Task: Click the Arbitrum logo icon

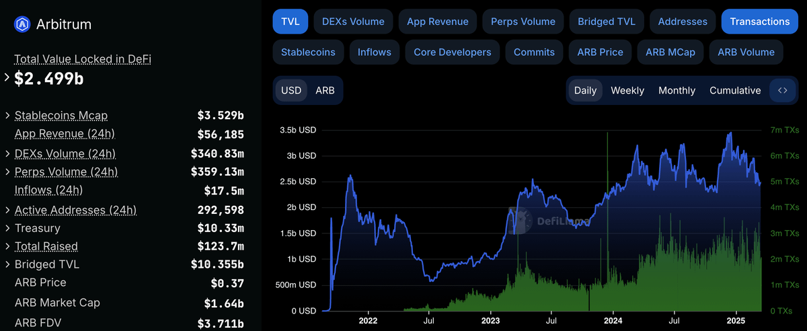Action: (x=23, y=25)
